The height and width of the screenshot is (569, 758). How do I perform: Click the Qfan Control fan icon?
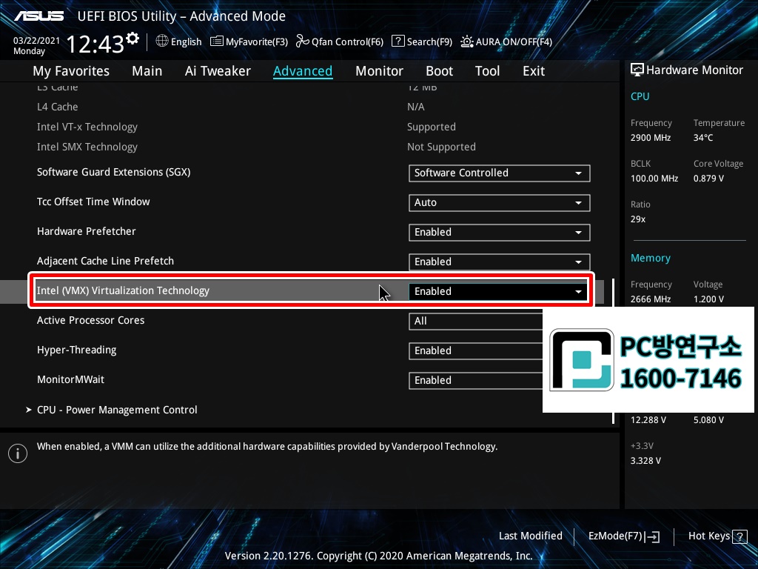(x=302, y=41)
